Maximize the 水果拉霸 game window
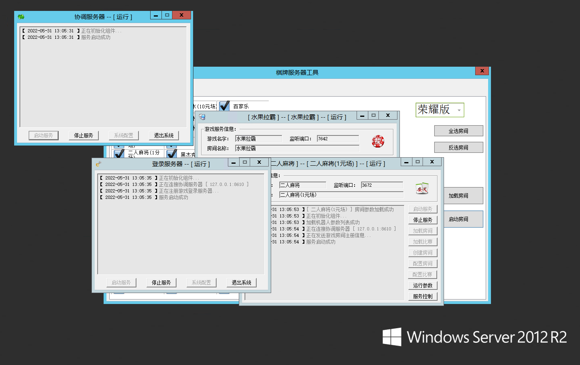 [x=374, y=115]
